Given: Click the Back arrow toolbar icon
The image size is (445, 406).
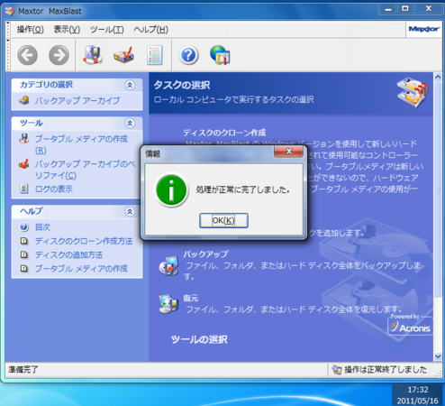Looking at the screenshot, I should click(x=27, y=55).
